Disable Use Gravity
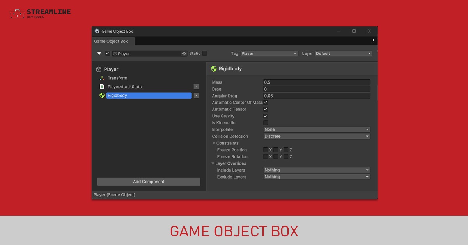468x245 pixels. pyautogui.click(x=266, y=116)
